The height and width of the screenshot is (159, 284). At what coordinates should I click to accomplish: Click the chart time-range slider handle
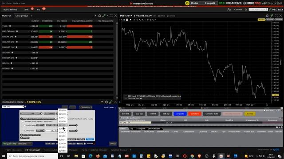[202, 108]
